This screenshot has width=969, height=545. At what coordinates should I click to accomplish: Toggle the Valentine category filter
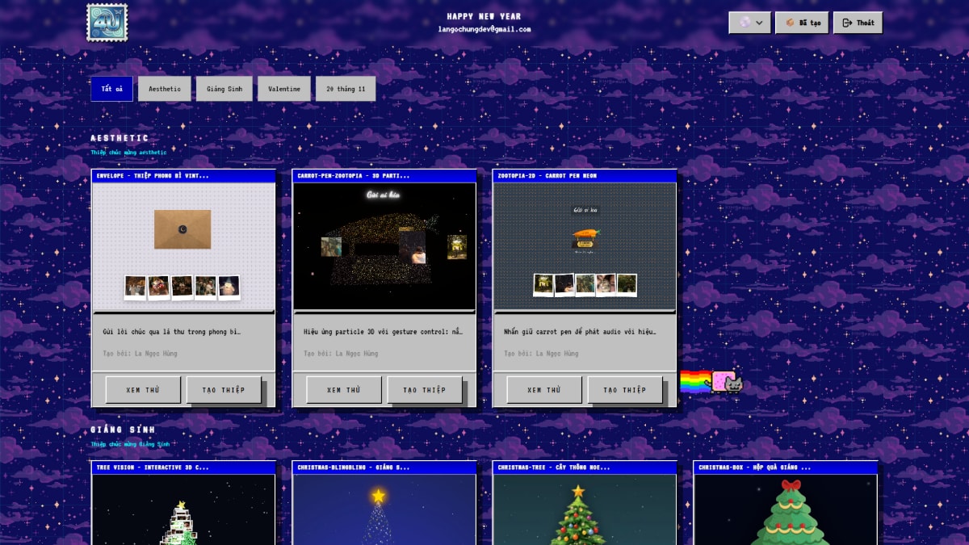(284, 89)
